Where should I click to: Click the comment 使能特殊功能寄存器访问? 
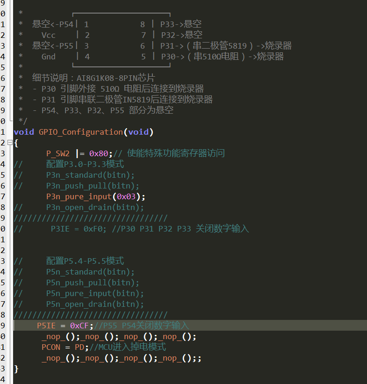(176, 153)
